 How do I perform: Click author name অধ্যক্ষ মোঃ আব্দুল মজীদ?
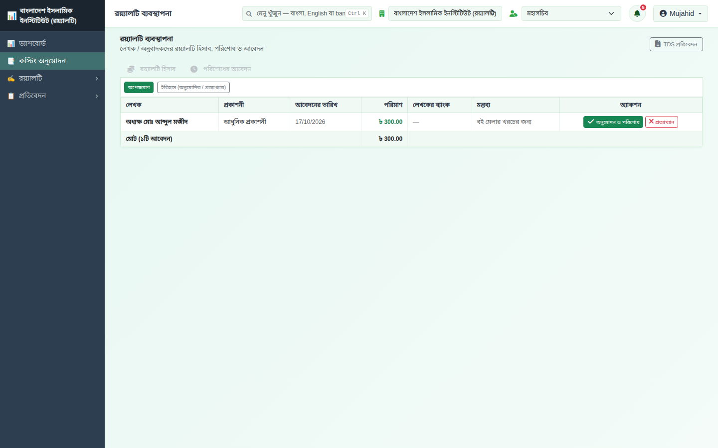pos(157,122)
